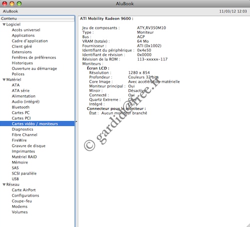Screen dimensions: 250x227
Task: Select the ATA hardware item
Action: click(15, 85)
